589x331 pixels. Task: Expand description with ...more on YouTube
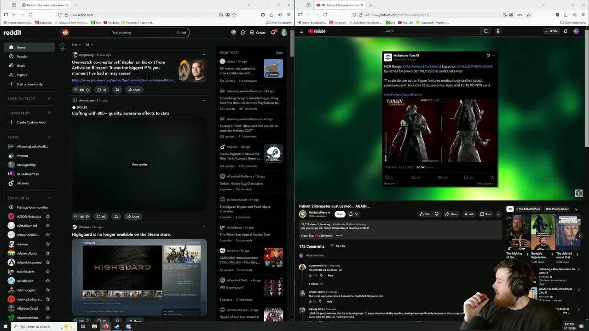(338, 235)
